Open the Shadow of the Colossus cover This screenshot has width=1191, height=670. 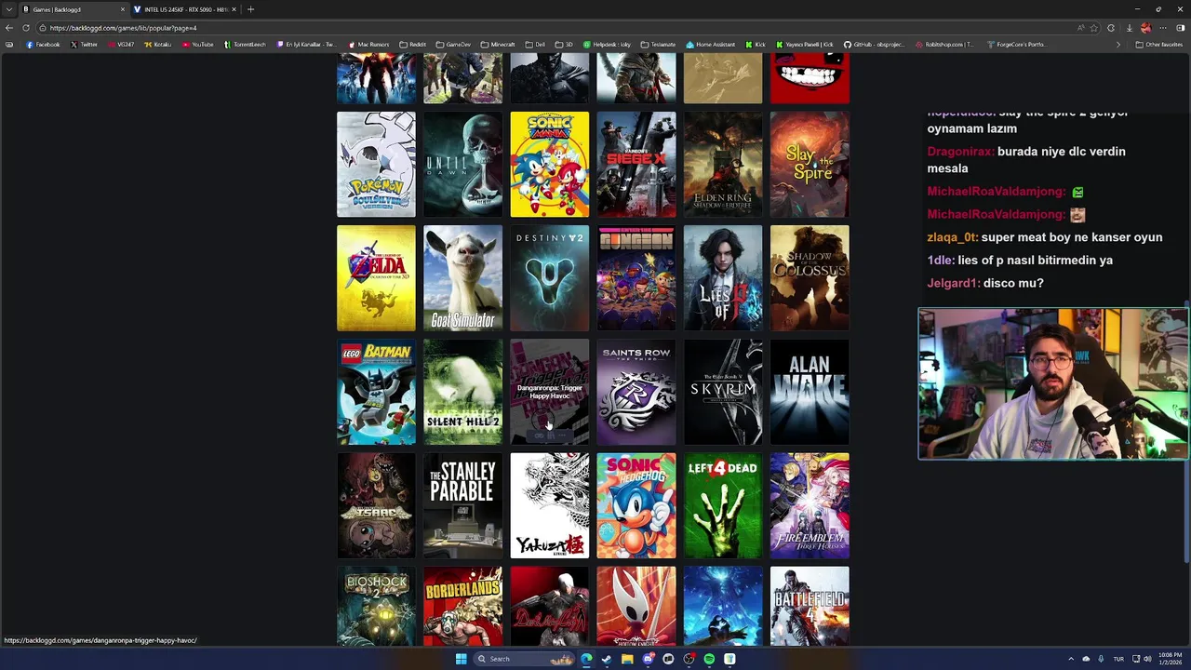[x=810, y=278]
